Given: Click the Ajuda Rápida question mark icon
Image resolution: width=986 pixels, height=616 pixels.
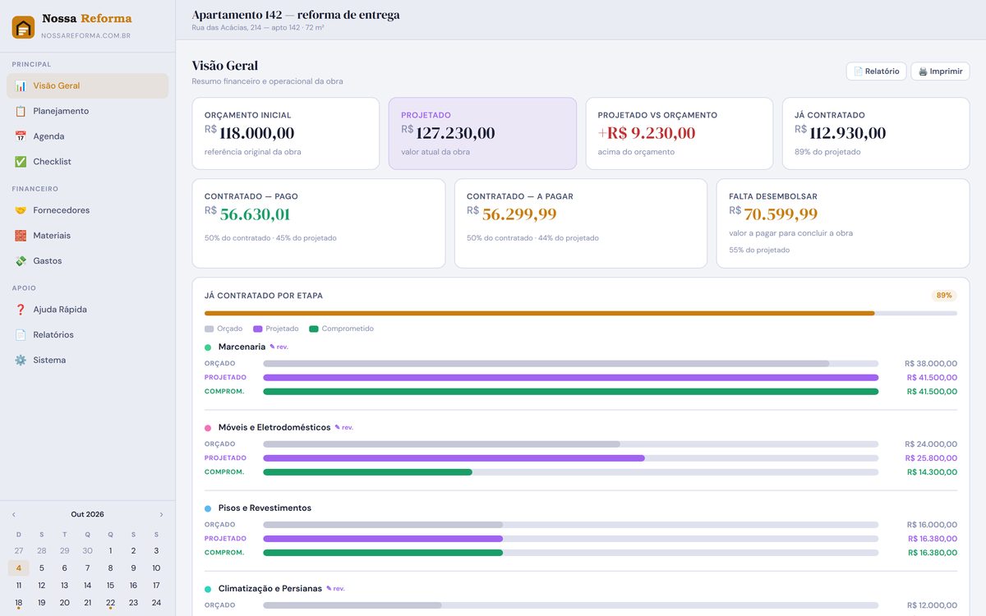Looking at the screenshot, I should 21,310.
